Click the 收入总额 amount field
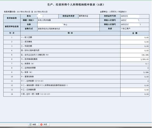The height and width of the screenshot is (128, 152). [135, 38]
